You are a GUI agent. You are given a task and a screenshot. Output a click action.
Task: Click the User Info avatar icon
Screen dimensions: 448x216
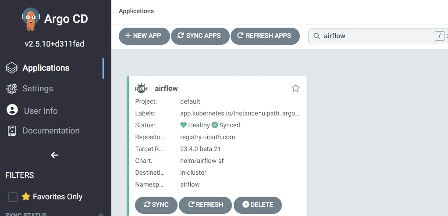coord(12,110)
